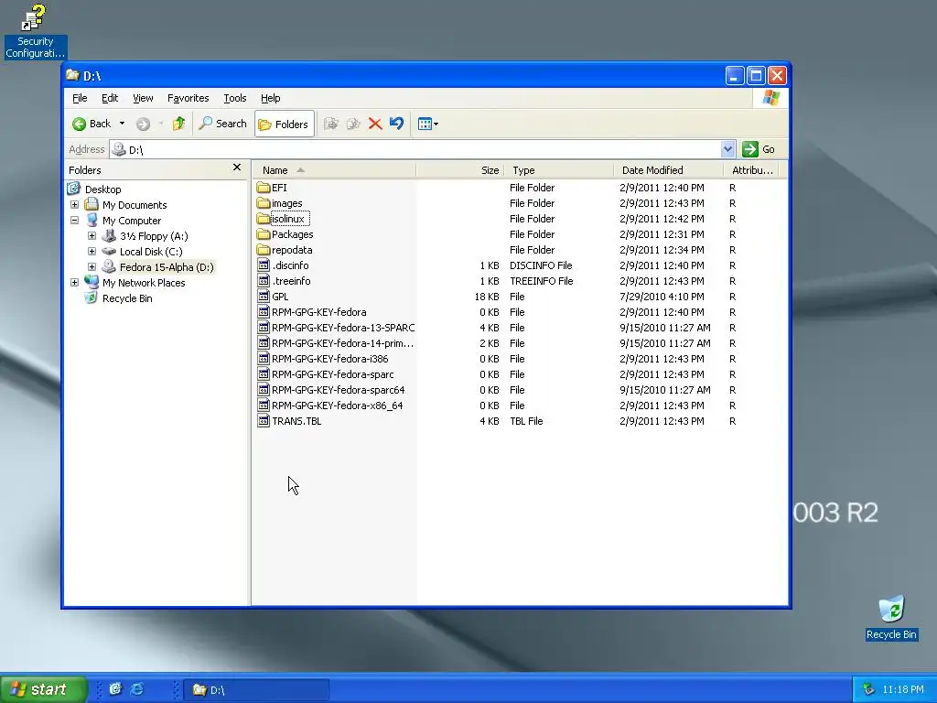Open the Help menu

point(270,98)
